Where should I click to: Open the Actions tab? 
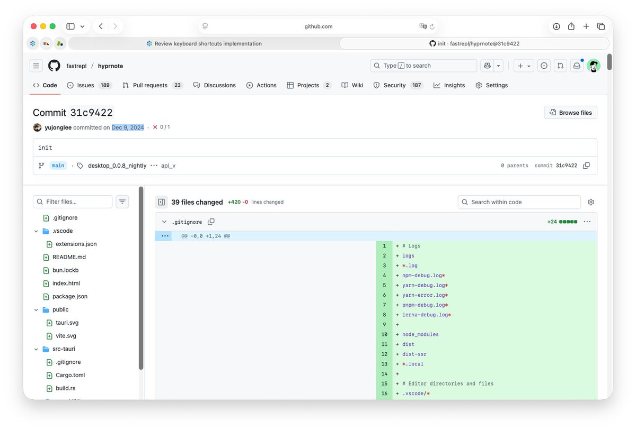(261, 85)
